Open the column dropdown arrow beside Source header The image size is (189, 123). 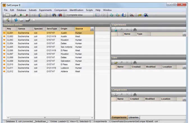(x=92, y=29)
